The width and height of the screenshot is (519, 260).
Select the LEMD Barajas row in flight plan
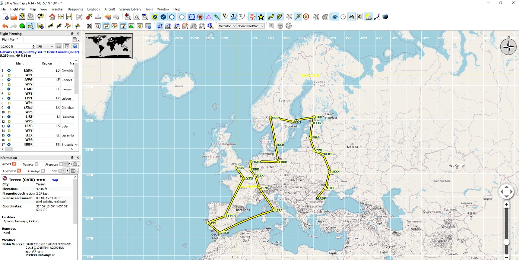28,89
